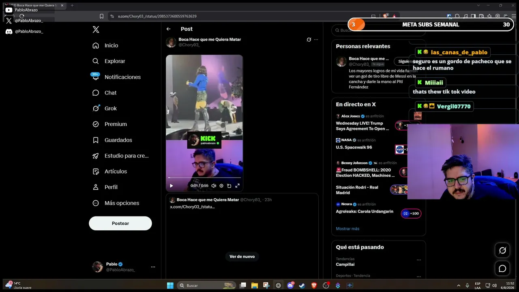Switch ESP LAA keyboard language
Screen dimensions: 519x292
click(478, 286)
